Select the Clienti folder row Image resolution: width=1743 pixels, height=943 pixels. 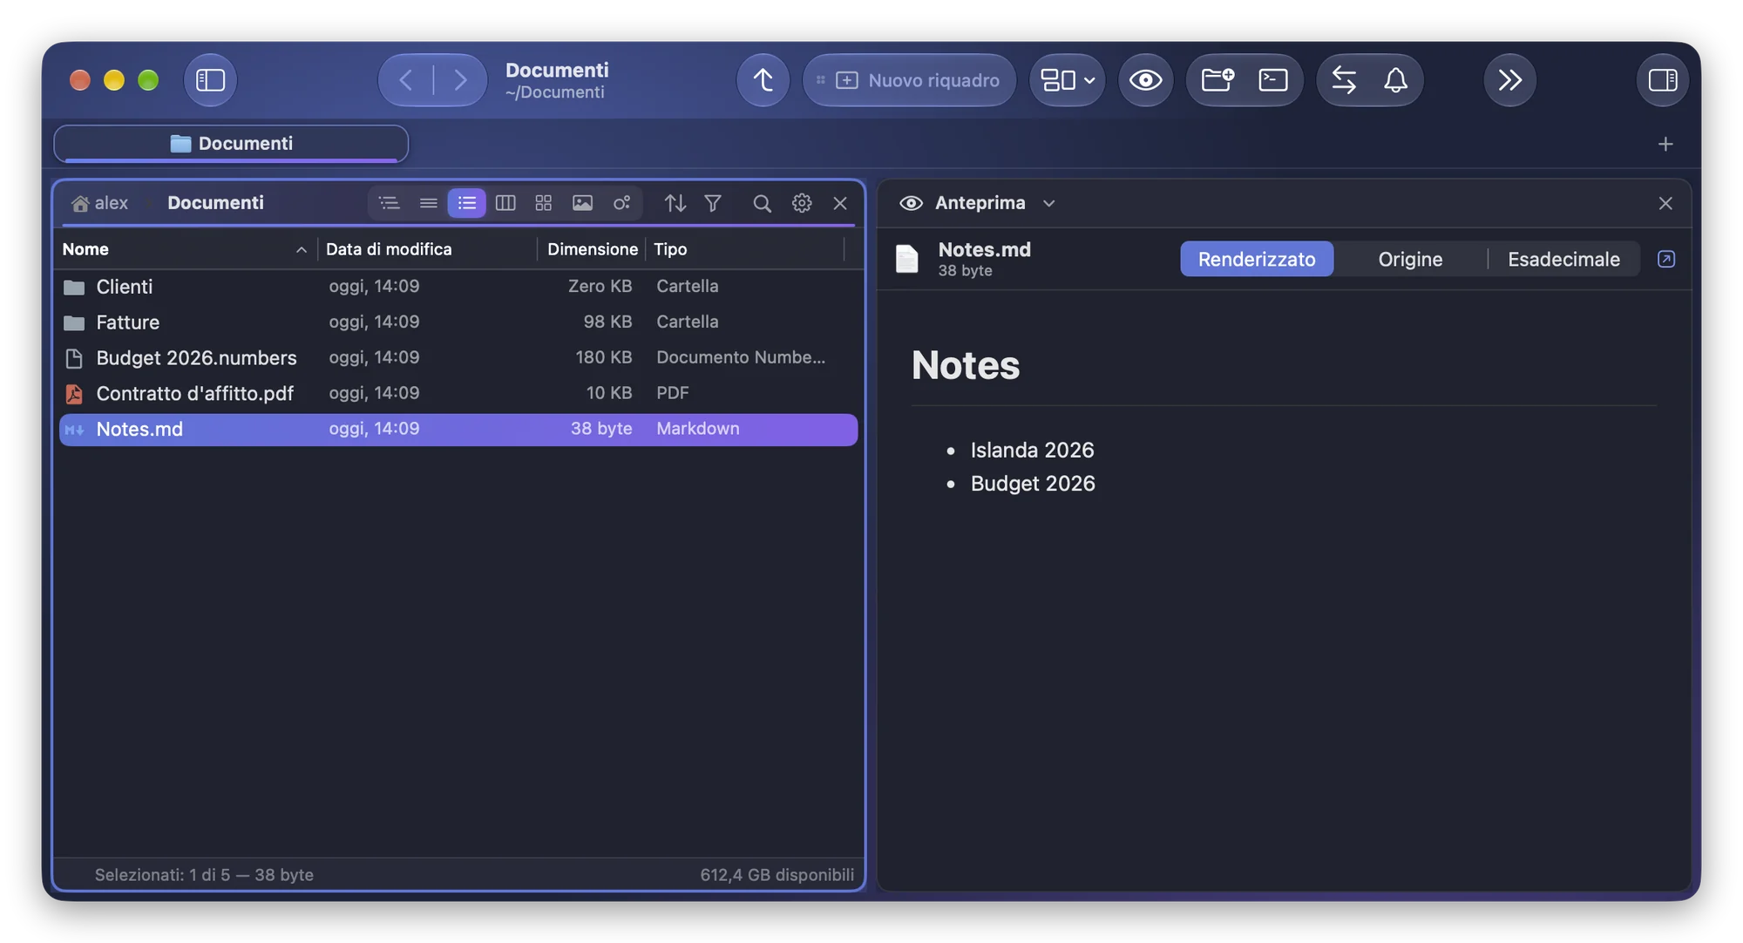[x=458, y=287]
